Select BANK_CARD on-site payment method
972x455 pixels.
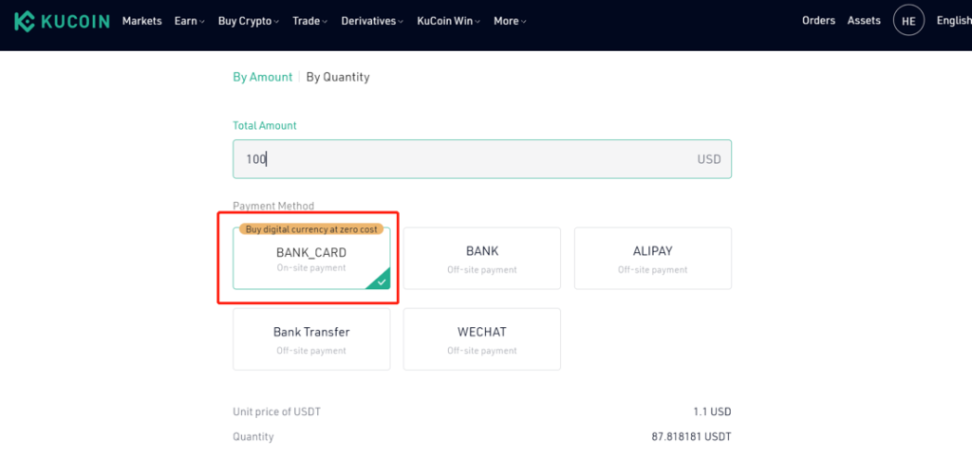pos(311,258)
